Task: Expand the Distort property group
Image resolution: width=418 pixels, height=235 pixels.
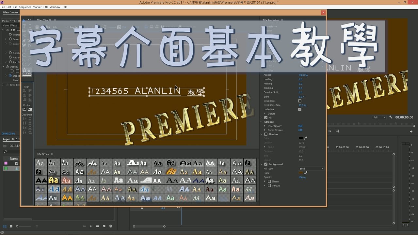Action: click(265, 114)
